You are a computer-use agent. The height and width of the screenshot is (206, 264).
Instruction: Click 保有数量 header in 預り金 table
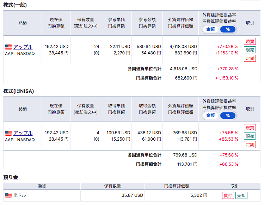112,186
